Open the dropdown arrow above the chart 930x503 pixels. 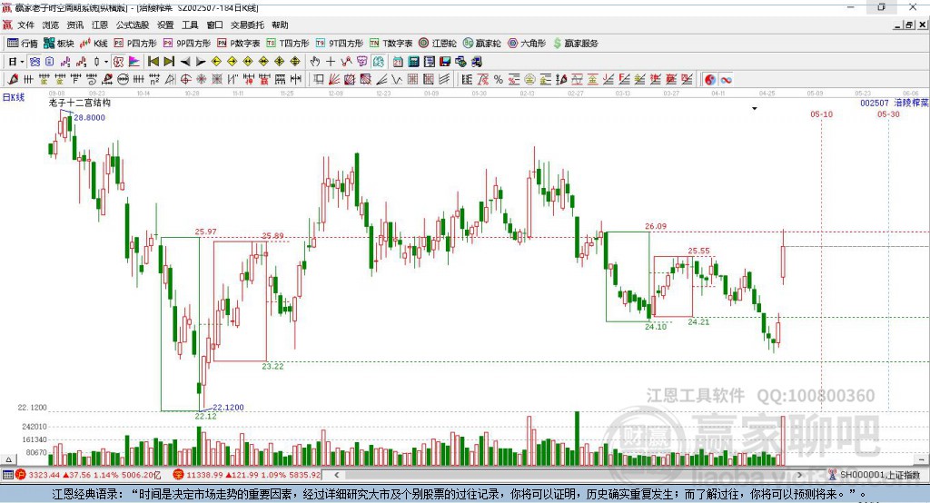(755, 109)
